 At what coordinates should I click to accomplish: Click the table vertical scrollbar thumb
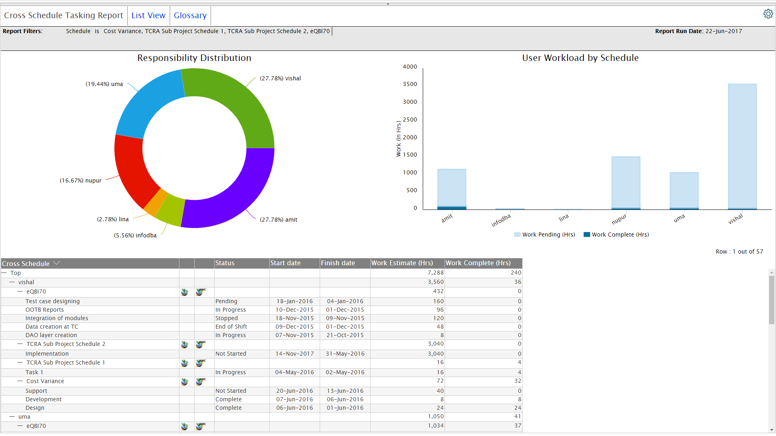pyautogui.click(x=772, y=300)
